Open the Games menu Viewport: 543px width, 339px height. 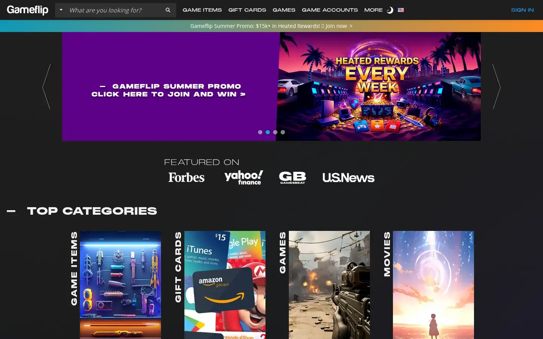pyautogui.click(x=284, y=10)
